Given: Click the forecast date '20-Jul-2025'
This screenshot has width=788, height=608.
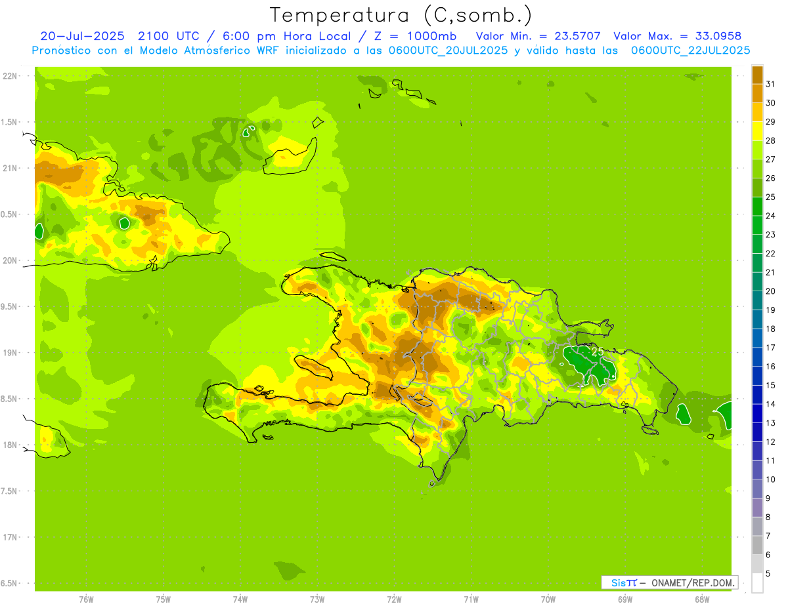Looking at the screenshot, I should pos(84,36).
